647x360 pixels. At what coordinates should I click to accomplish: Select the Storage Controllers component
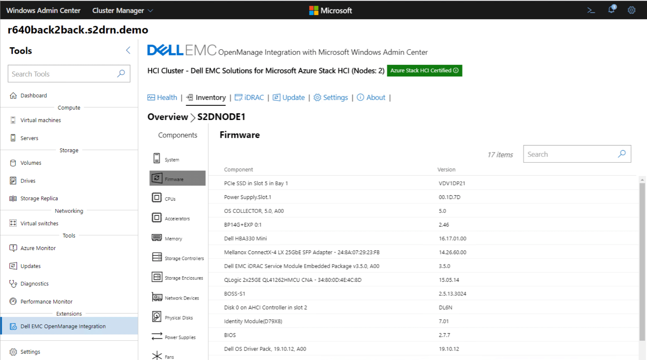pos(177,258)
